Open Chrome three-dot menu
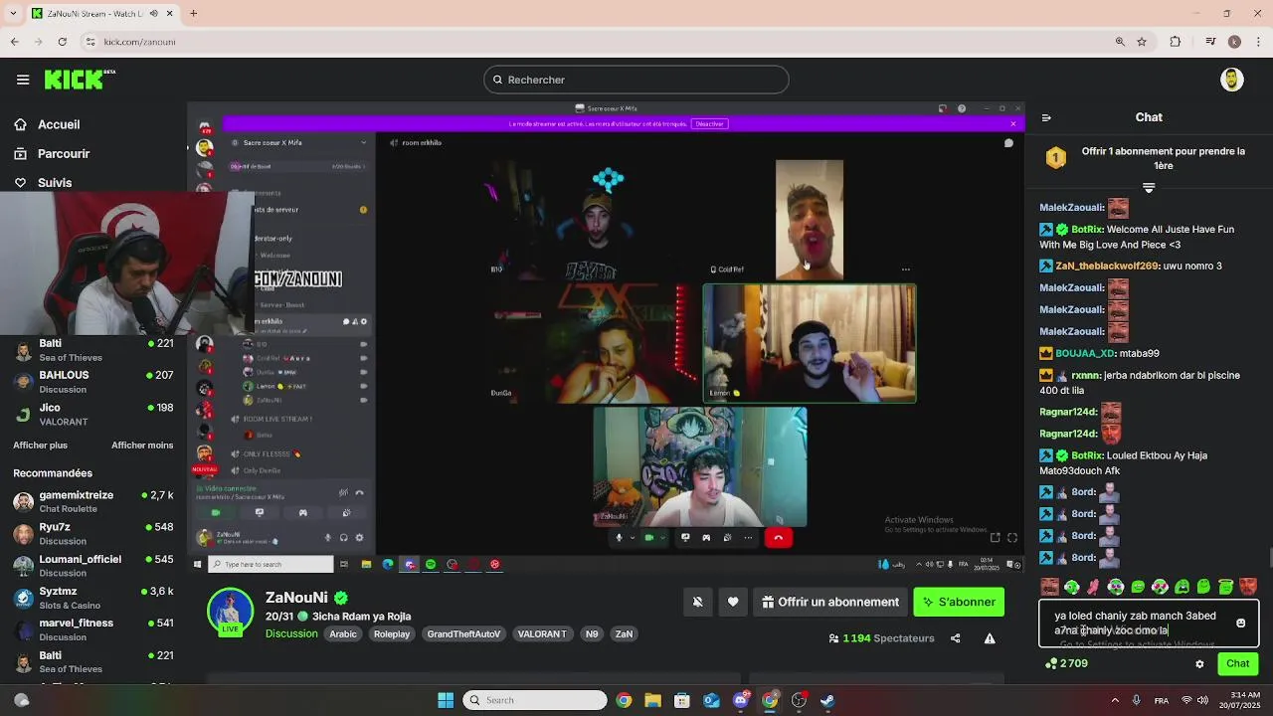The image size is (1273, 716). 1256,42
